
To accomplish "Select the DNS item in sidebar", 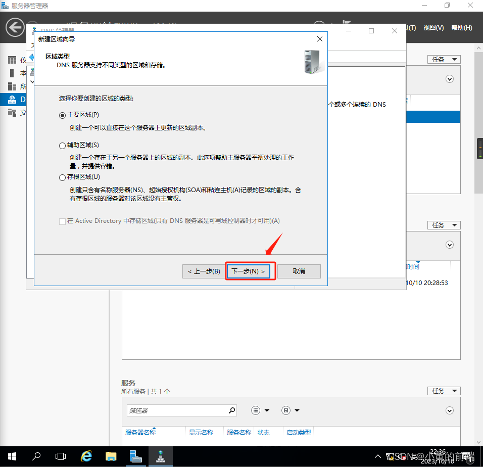I will [13, 100].
